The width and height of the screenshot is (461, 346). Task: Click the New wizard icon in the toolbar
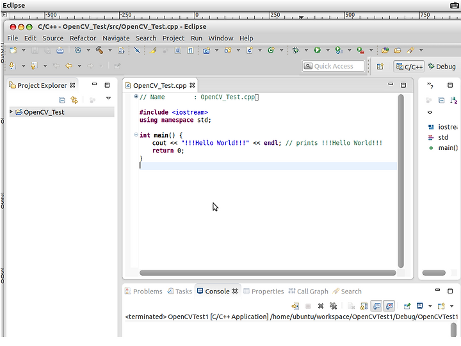coord(13,51)
